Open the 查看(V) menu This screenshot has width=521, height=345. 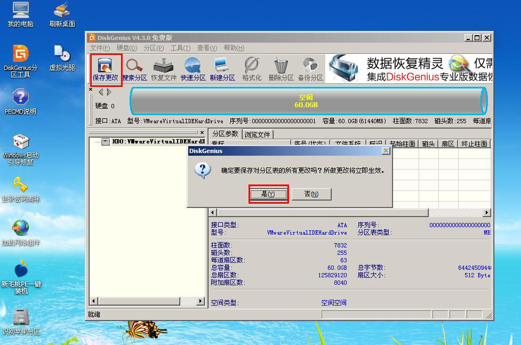[207, 48]
